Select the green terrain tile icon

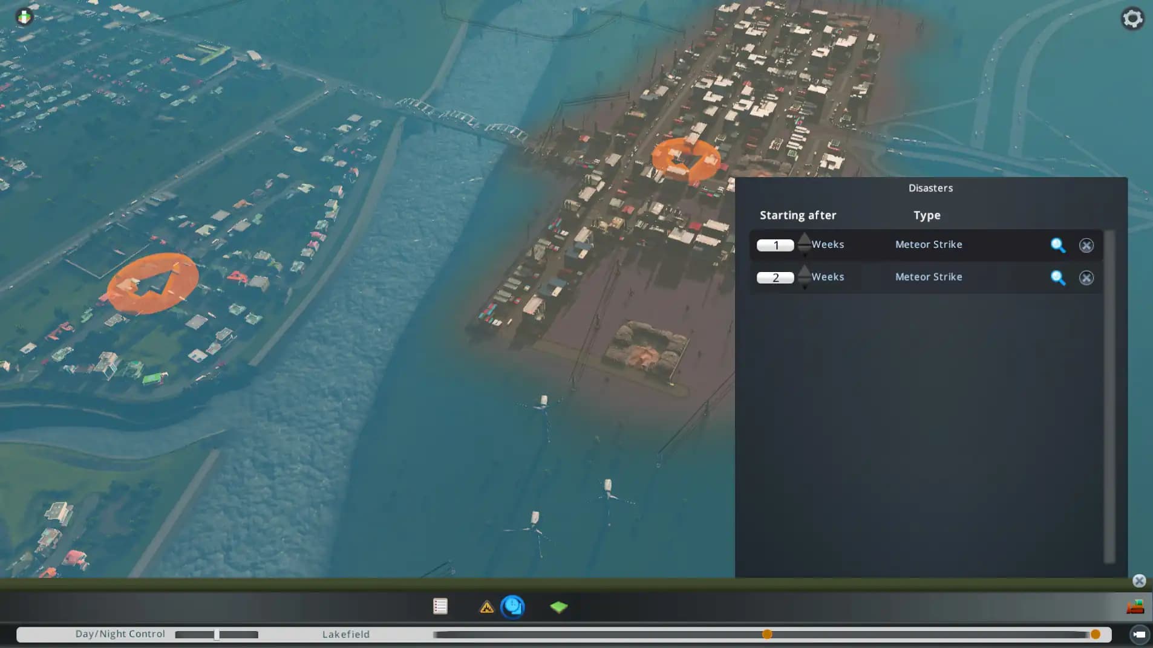[x=558, y=607]
